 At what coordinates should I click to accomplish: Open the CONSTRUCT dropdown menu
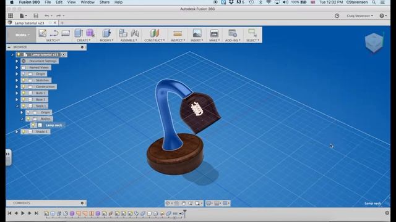coord(155,40)
